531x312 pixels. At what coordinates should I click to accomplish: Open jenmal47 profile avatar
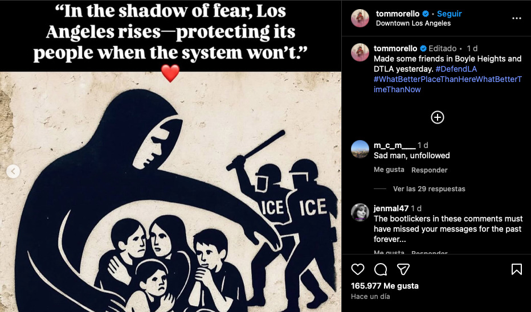(360, 212)
